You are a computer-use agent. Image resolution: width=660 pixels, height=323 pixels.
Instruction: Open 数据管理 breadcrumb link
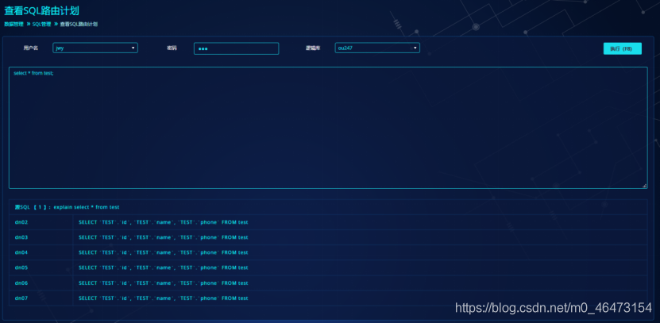pos(14,25)
